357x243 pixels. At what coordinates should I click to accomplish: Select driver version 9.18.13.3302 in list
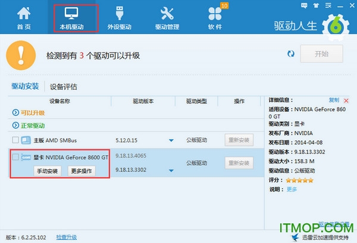pyautogui.click(x=131, y=170)
